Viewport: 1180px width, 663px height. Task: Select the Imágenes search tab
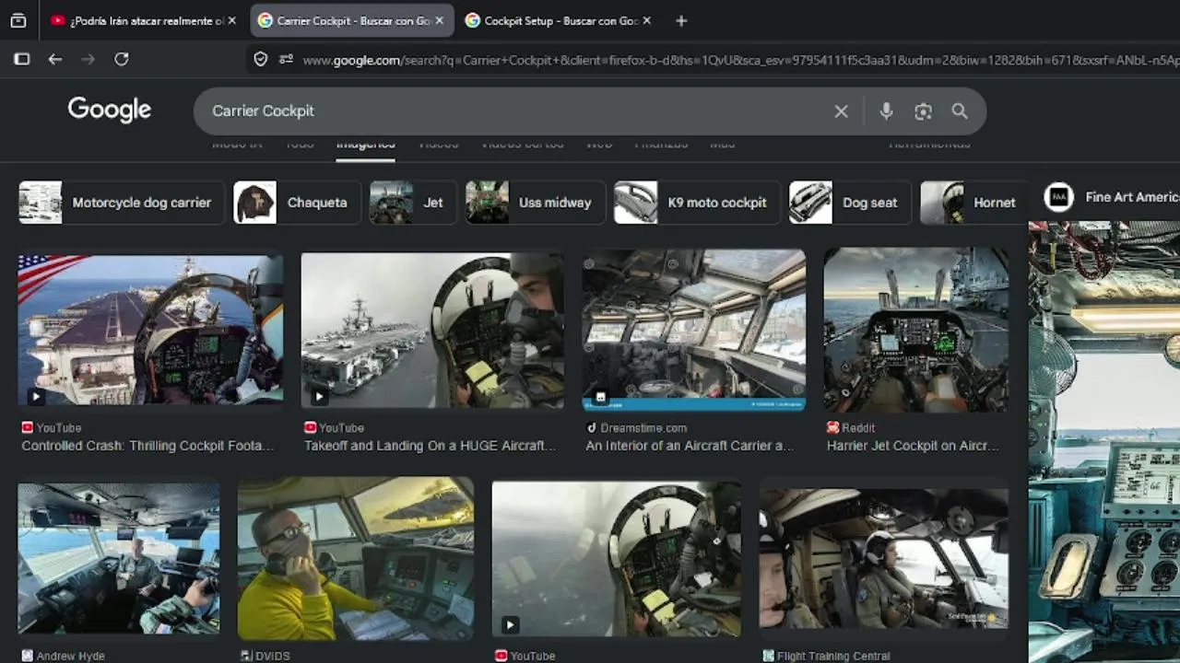365,145
